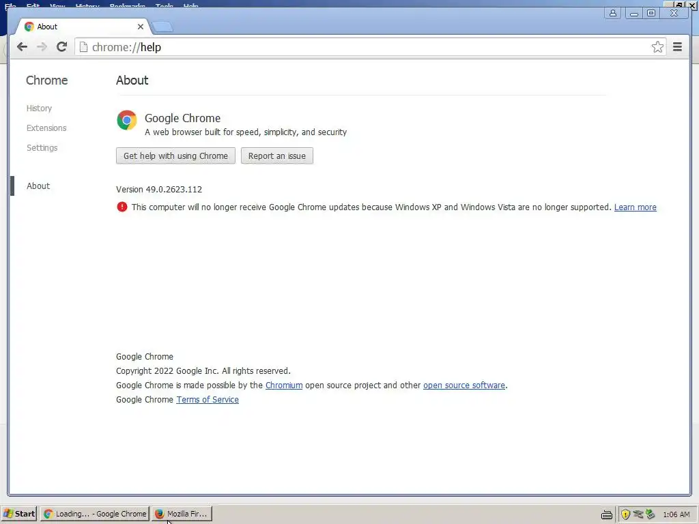Viewport: 699px width, 524px height.
Task: Click the network connection tray icon
Action: pyautogui.click(x=638, y=514)
